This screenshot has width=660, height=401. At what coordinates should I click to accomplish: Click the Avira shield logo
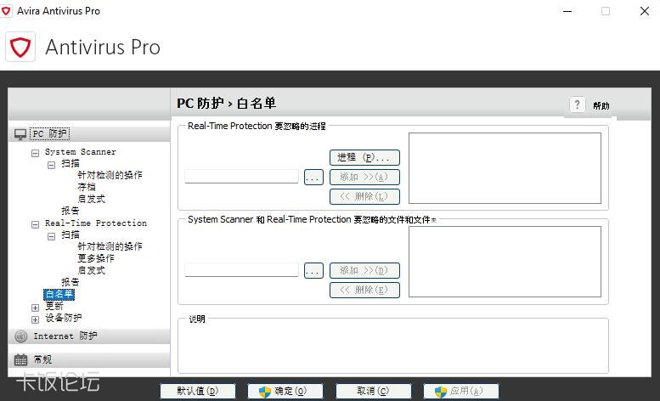(x=20, y=47)
